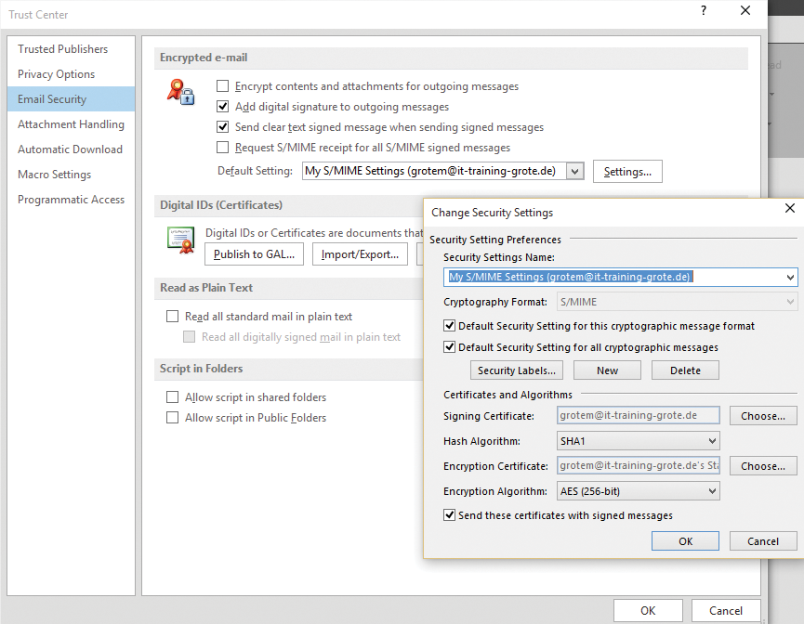Disable adding digital signature to outgoing messages
804x624 pixels.
click(x=222, y=106)
